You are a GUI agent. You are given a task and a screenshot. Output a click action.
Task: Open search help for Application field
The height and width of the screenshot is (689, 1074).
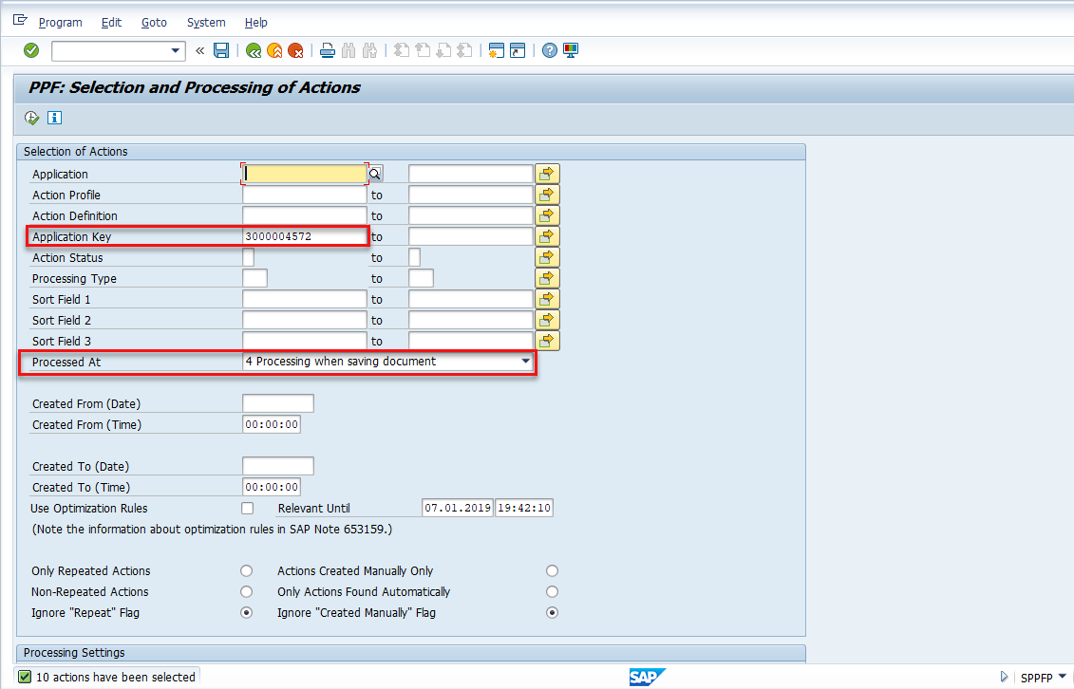click(375, 174)
